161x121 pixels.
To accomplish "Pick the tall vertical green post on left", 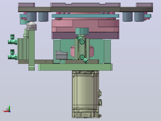I will tap(32, 50).
